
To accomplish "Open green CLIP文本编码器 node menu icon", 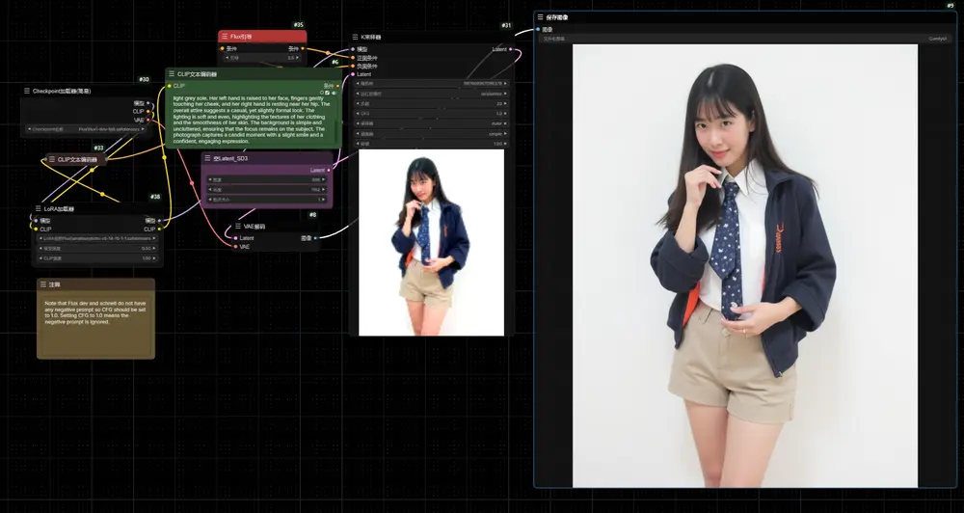I will [172, 74].
